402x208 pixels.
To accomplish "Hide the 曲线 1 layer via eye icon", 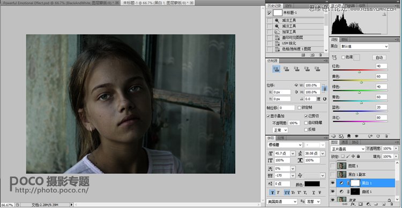I will [x=332, y=191].
